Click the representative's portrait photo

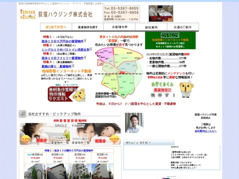[134, 123]
